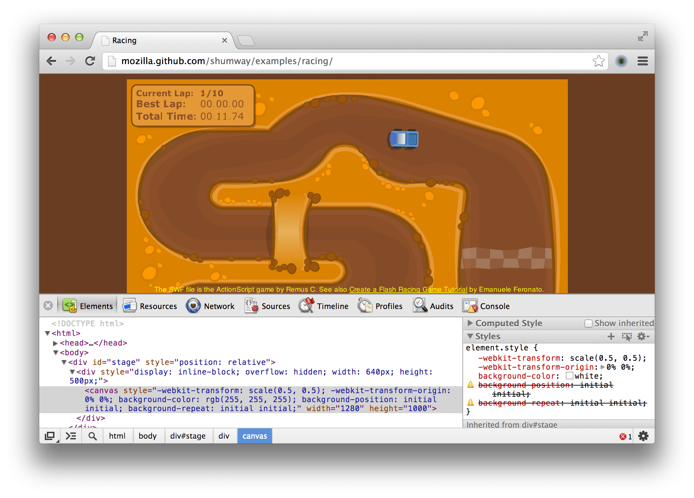Screen dimensions: 694x498
Task: Click the dock-to-window icon in DevTools
Action: pos(50,436)
